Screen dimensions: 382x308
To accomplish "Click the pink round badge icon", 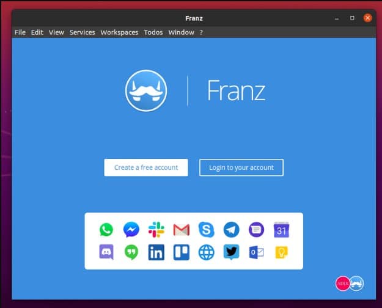I will pos(342,284).
